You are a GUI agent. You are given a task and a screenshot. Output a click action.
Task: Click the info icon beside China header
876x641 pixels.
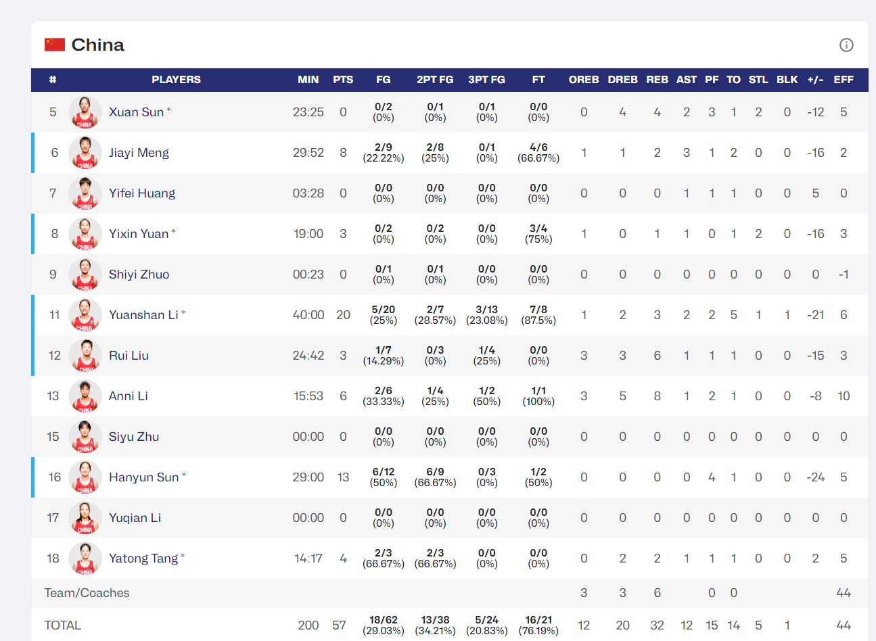[846, 45]
